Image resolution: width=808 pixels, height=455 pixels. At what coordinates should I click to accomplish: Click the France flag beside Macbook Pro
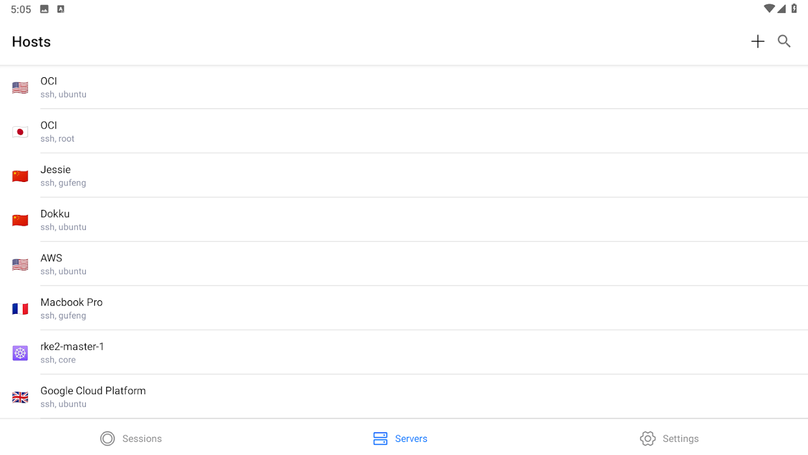[x=20, y=309]
